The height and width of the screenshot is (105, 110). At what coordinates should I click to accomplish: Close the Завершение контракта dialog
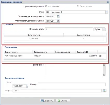click(x=108, y=2)
